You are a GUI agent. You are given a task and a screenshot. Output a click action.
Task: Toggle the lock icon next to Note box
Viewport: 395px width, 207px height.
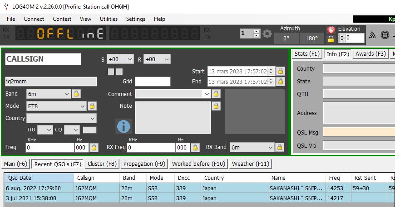216,106
